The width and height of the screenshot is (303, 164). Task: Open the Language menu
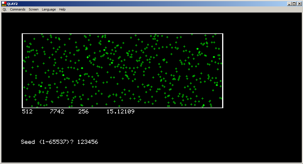click(49, 9)
